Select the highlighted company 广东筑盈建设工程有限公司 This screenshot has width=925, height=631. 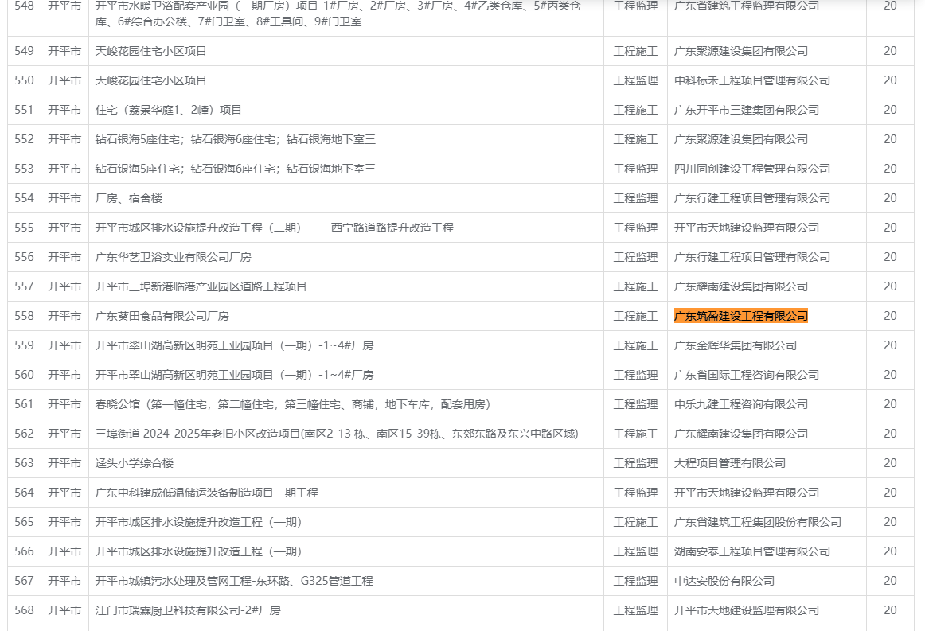741,316
